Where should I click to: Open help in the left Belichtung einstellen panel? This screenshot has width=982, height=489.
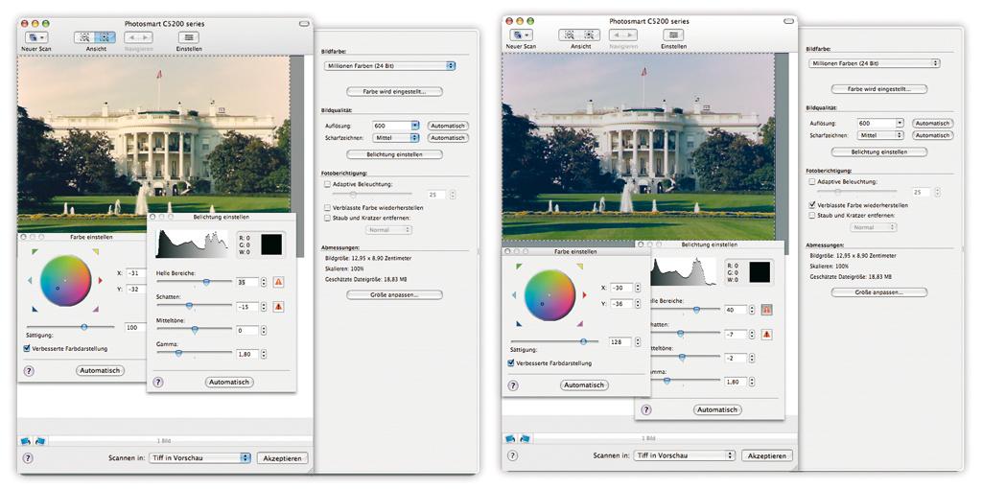tap(158, 382)
